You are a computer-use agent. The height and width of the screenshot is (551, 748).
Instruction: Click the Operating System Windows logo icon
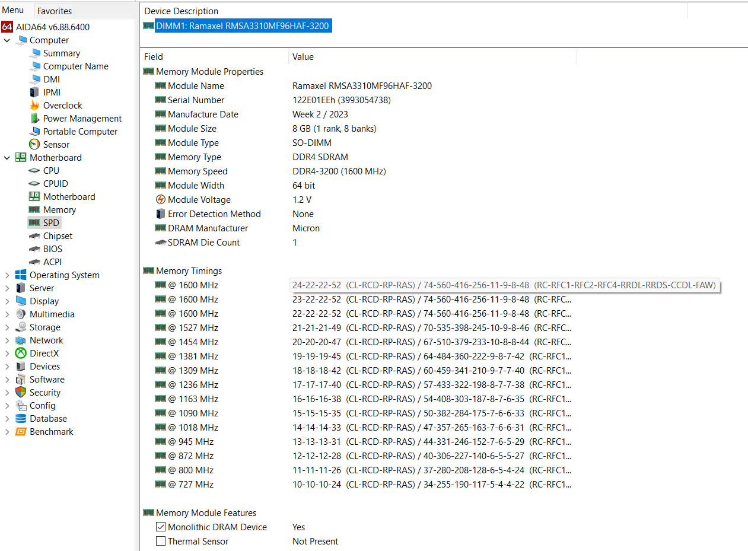pos(21,275)
